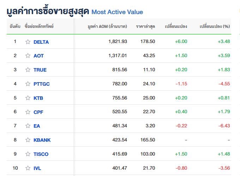
Task: Toggle the IVL favorite star
Action: (28, 168)
